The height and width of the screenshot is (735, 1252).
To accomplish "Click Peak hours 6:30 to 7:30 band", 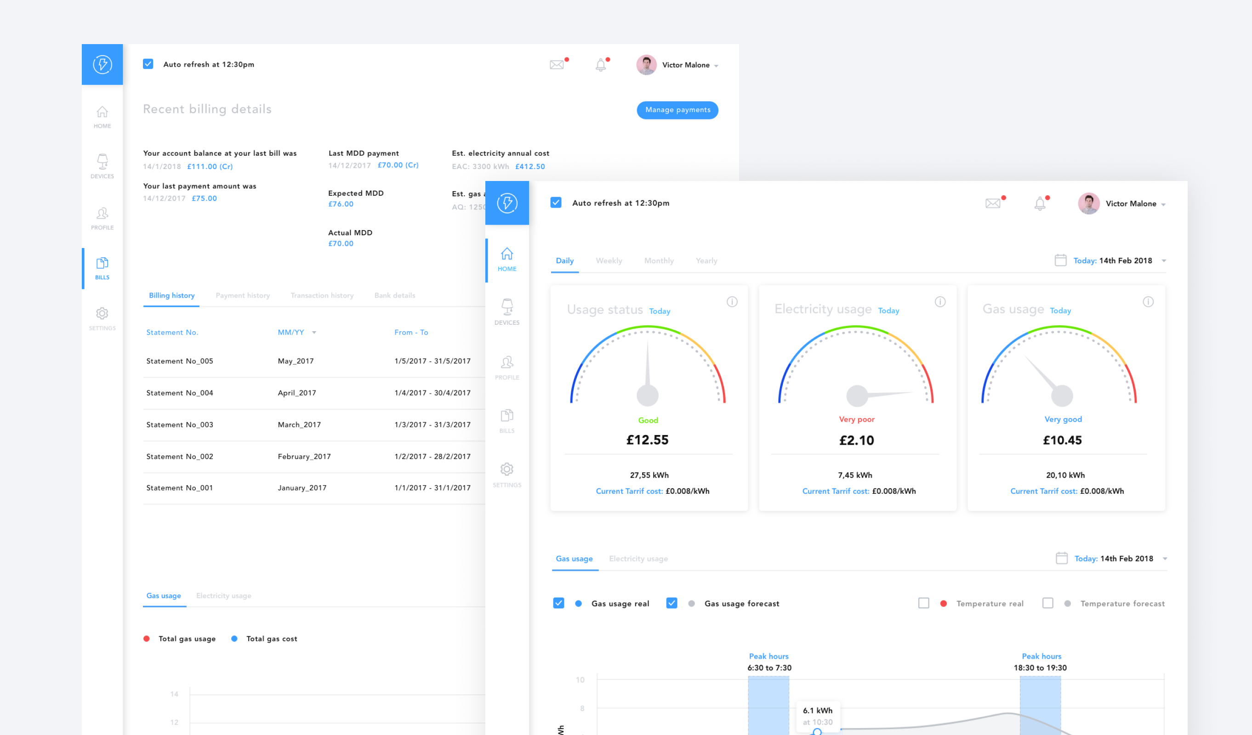I will pyautogui.click(x=768, y=705).
